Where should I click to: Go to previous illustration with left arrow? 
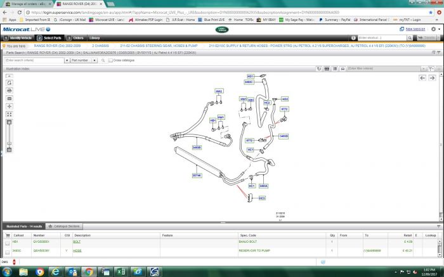(x=422, y=78)
